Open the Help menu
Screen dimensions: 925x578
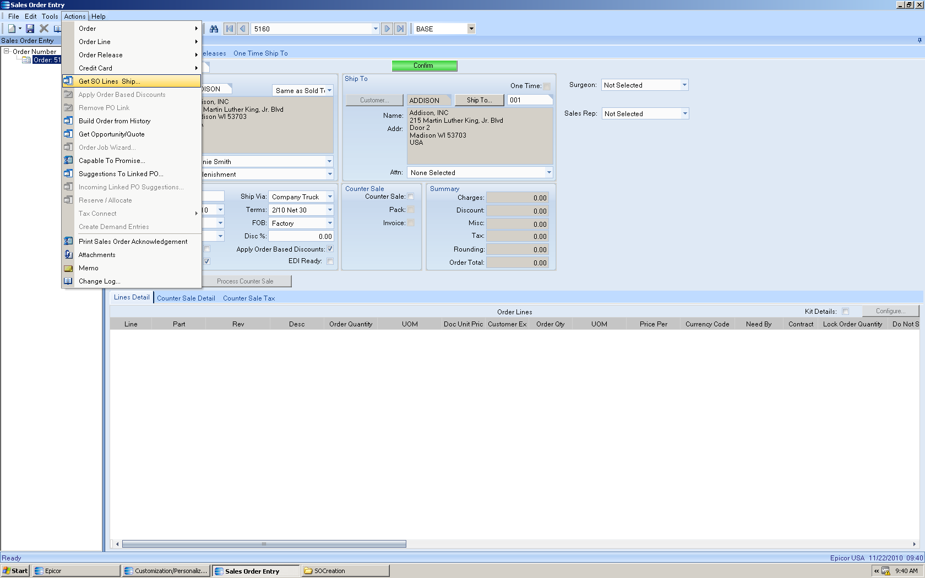pyautogui.click(x=99, y=16)
